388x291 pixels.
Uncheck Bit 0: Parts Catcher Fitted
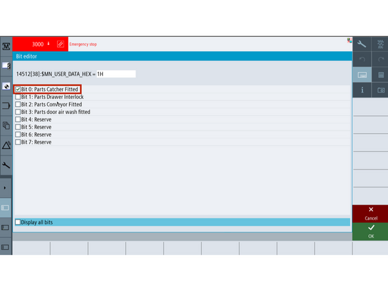click(18, 89)
